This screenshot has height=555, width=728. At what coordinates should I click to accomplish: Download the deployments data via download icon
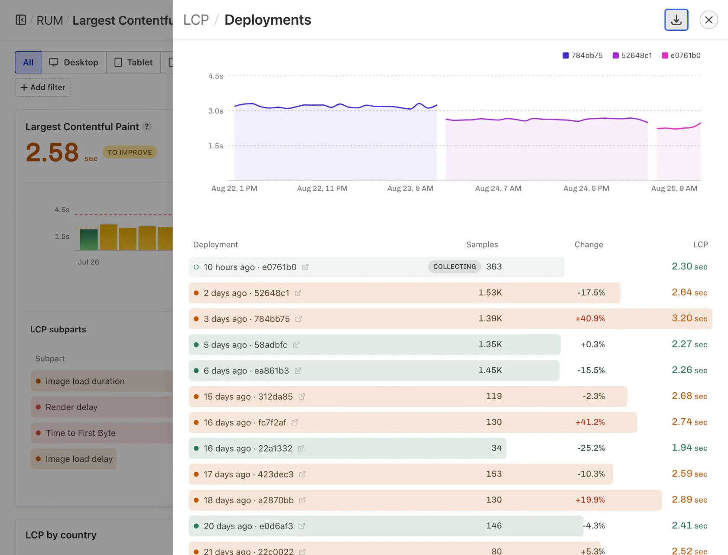point(676,20)
